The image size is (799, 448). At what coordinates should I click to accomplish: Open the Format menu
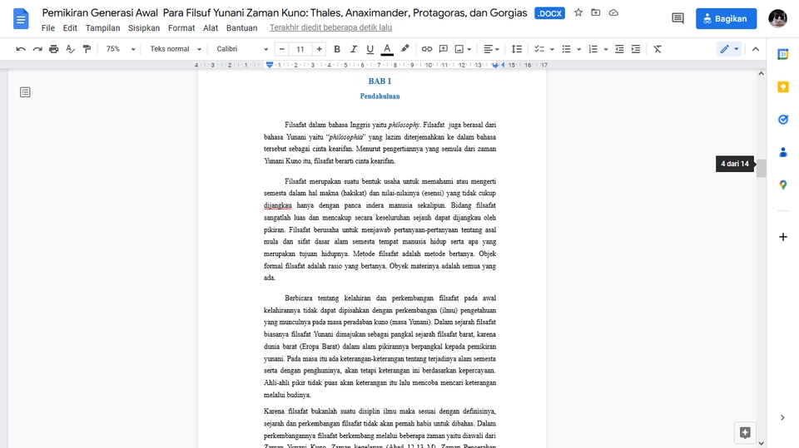pos(181,28)
